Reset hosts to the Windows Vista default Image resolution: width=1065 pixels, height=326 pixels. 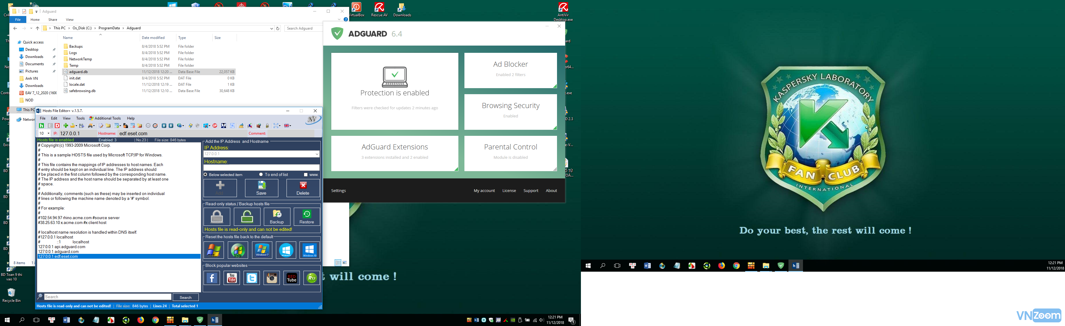coord(238,250)
